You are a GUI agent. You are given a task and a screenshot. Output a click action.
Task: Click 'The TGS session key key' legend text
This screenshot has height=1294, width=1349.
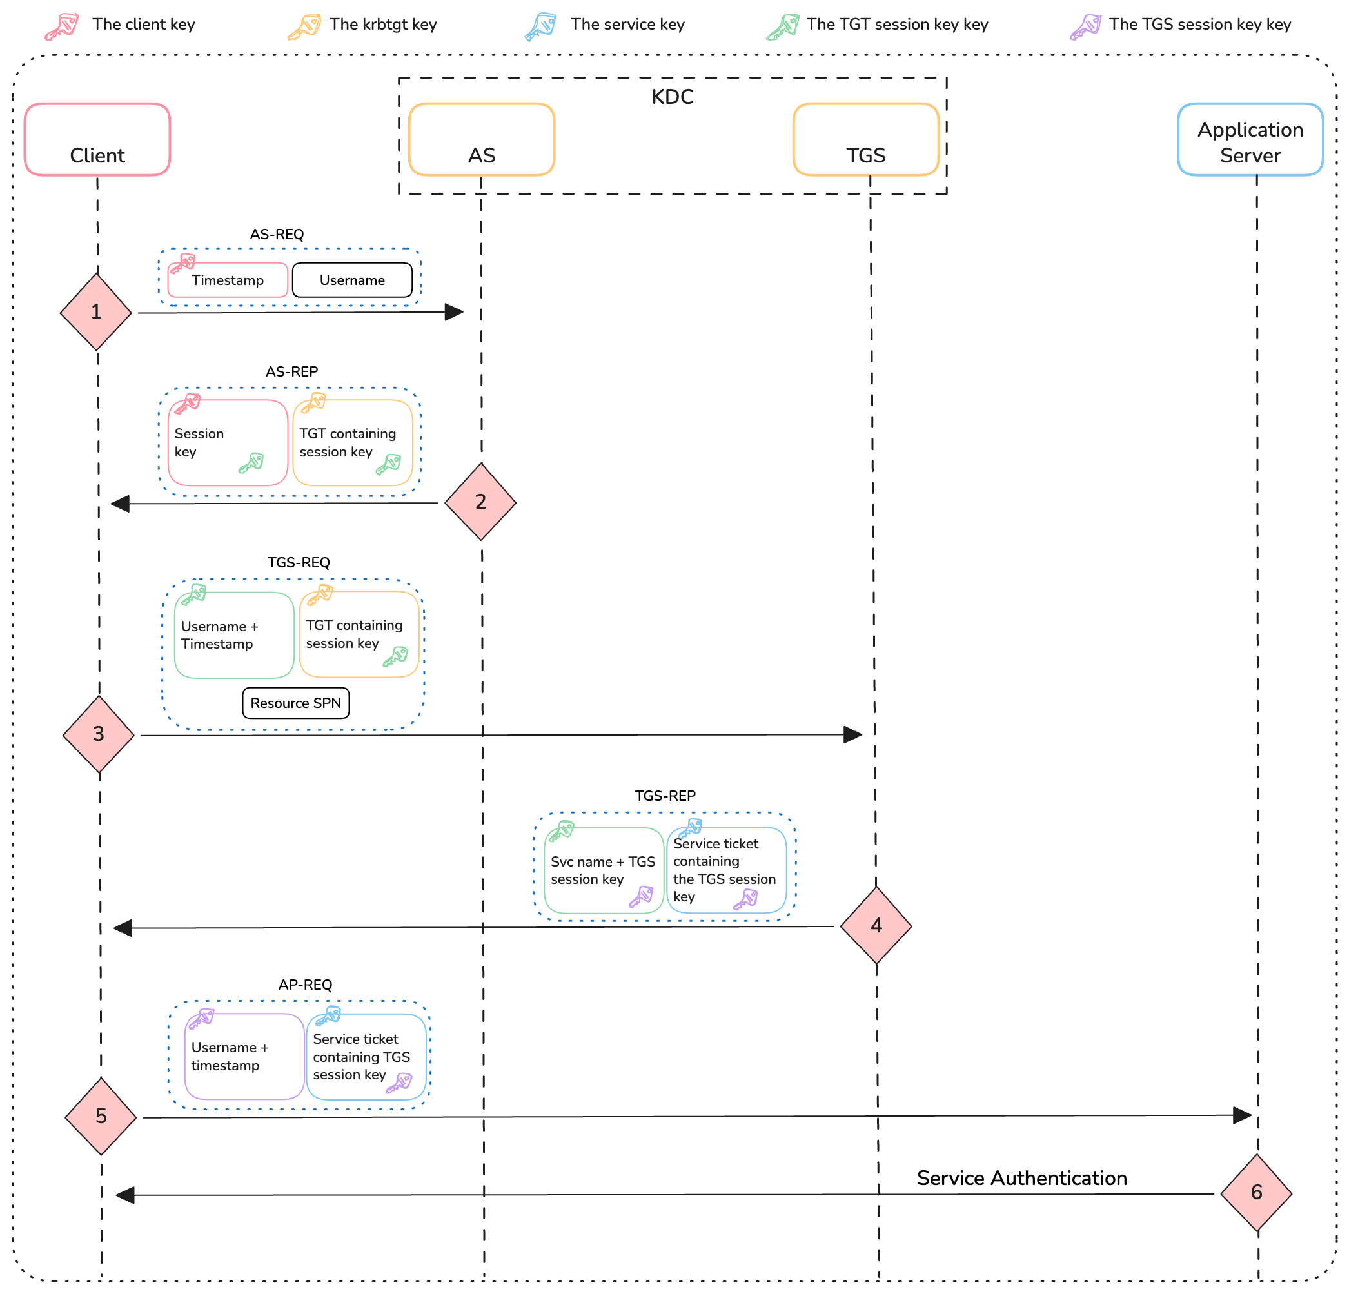pos(1199,25)
